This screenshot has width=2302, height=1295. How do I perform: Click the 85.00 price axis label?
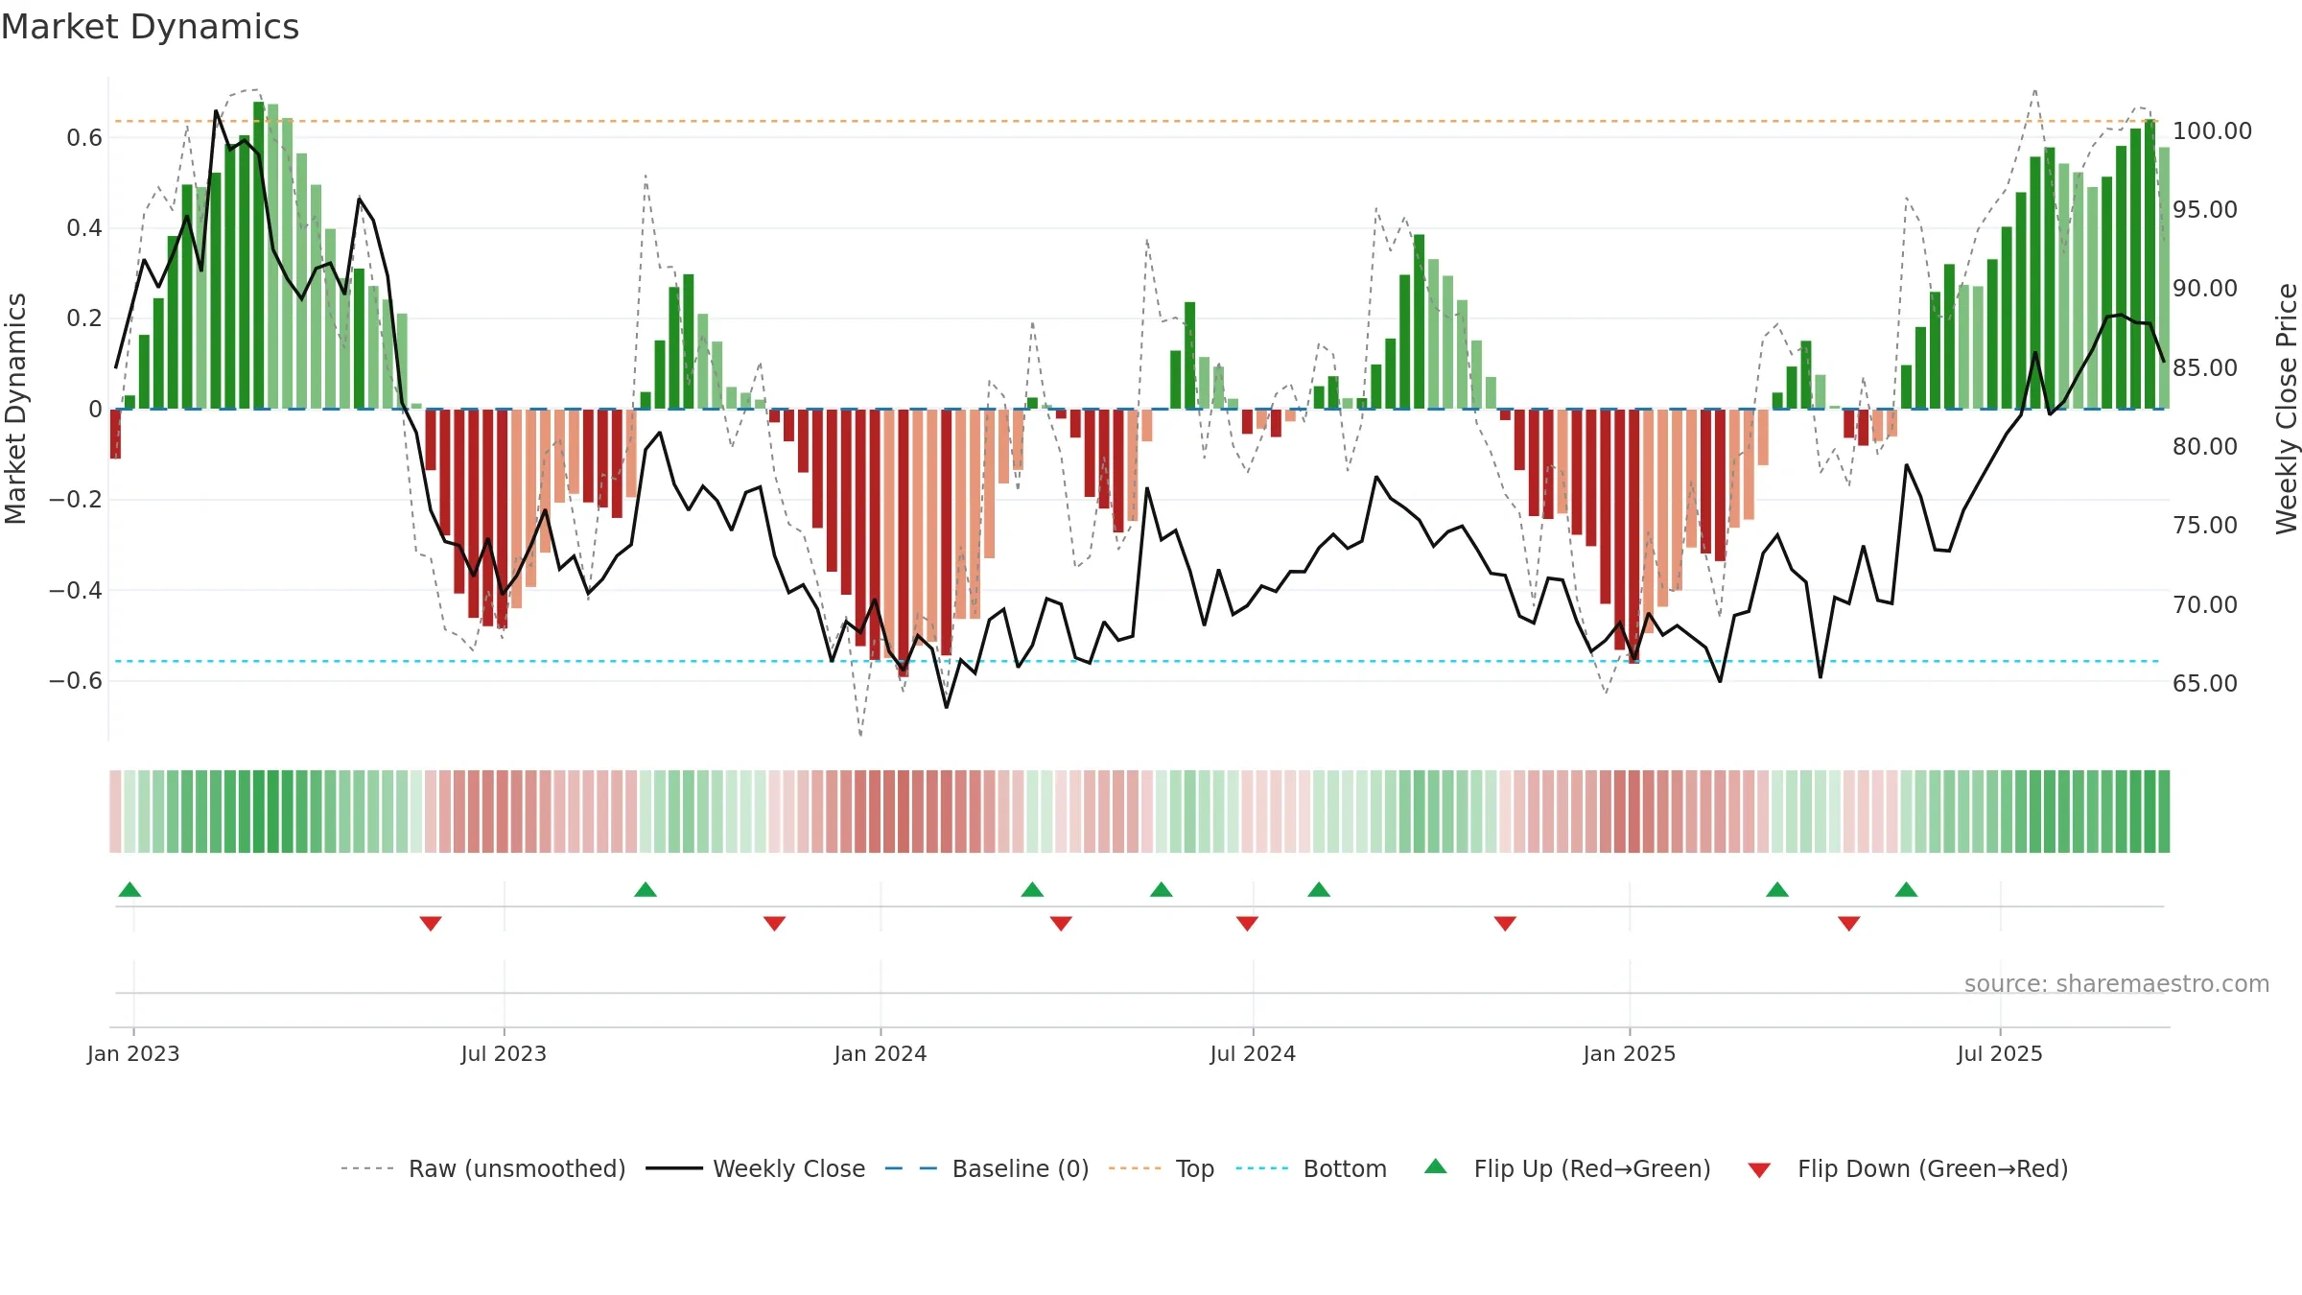[2205, 367]
